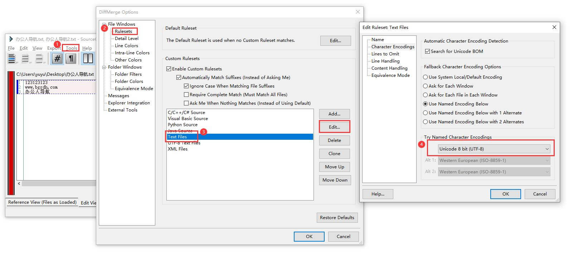Click the Show All Lines toolbar icon
The width and height of the screenshot is (583, 267).
pos(12,58)
